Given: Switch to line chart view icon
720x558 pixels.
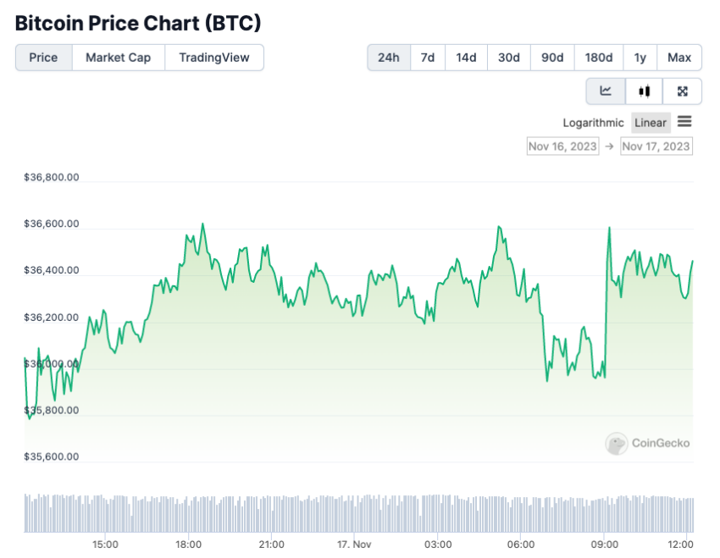Looking at the screenshot, I should coord(606,91).
